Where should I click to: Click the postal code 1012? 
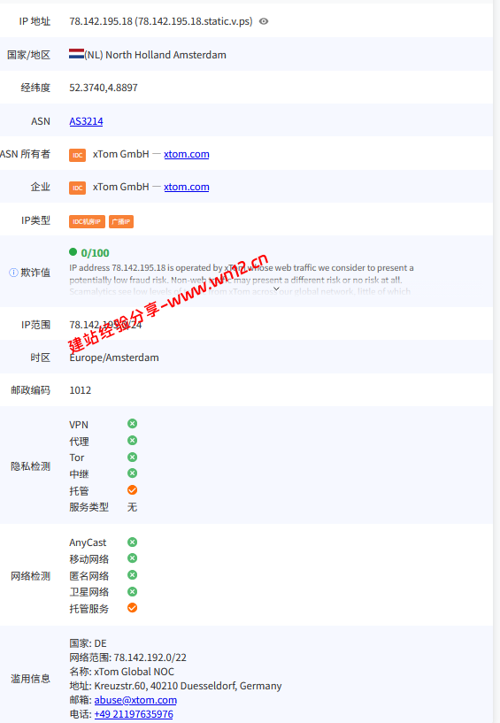click(x=81, y=390)
